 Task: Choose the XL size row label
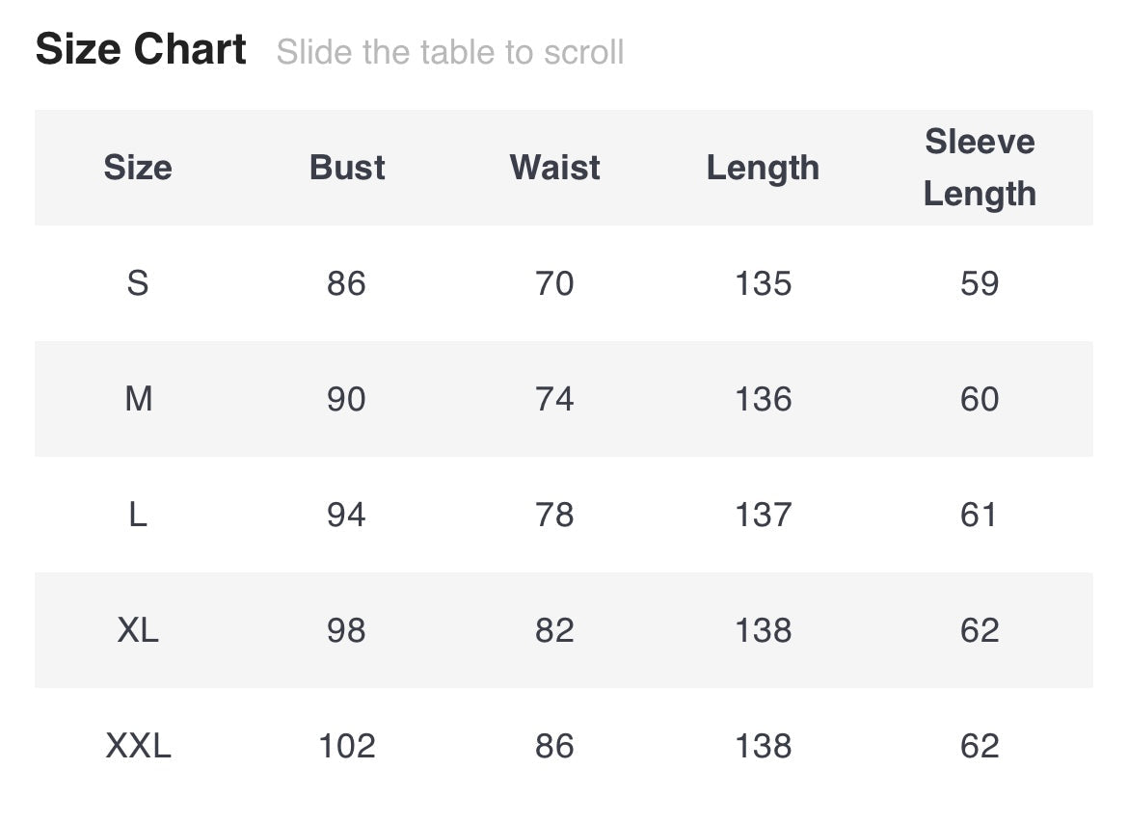tap(138, 630)
